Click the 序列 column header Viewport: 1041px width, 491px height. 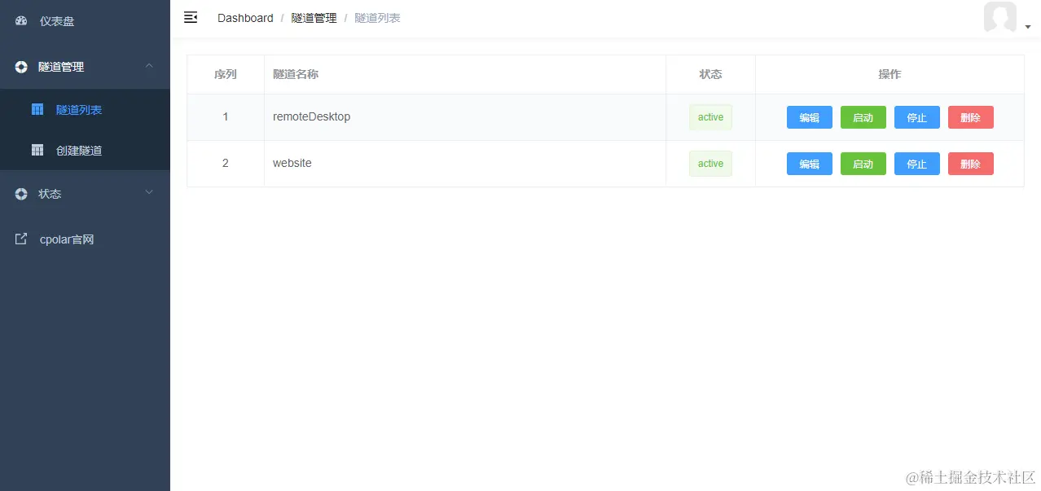[x=226, y=74]
